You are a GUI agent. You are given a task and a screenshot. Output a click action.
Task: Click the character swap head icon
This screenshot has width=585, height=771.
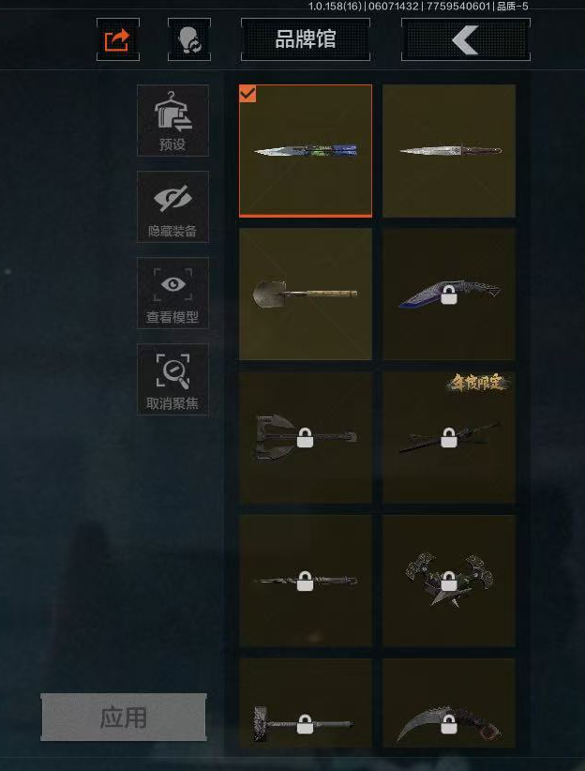(x=189, y=39)
